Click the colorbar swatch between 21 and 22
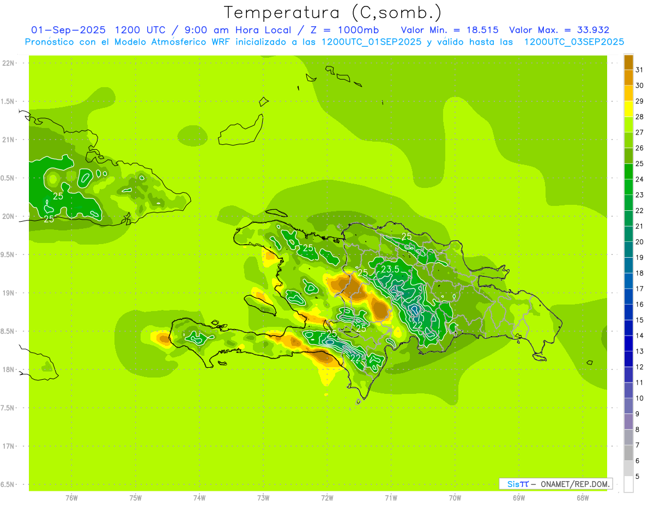Image resolution: width=654 pixels, height=505 pixels. [x=628, y=218]
